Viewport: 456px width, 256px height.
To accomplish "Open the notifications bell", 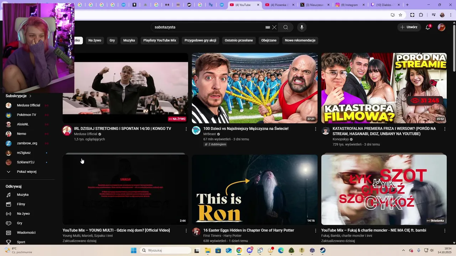I will (428, 27).
